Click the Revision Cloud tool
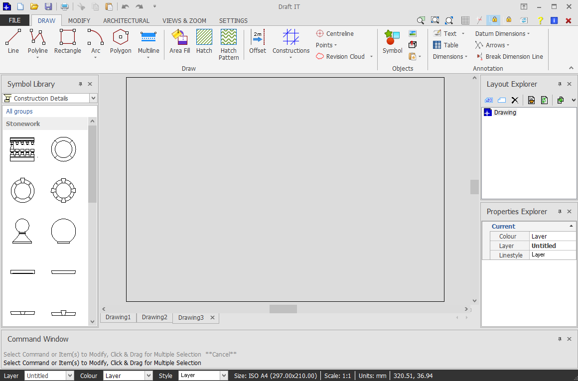This screenshot has height=381, width=578. click(341, 56)
